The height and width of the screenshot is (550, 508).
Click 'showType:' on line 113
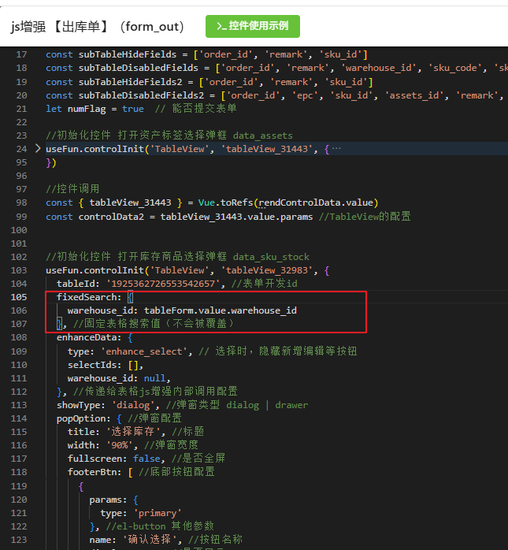(x=81, y=405)
